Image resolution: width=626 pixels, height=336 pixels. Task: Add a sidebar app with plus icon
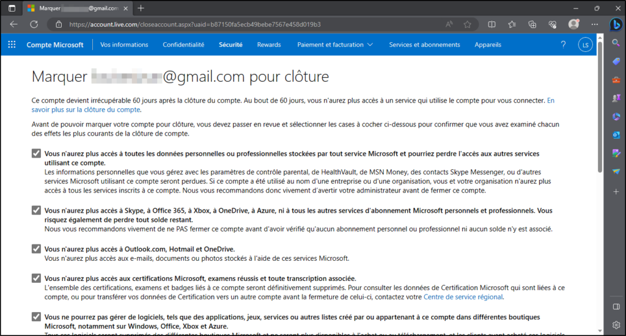coord(616,192)
